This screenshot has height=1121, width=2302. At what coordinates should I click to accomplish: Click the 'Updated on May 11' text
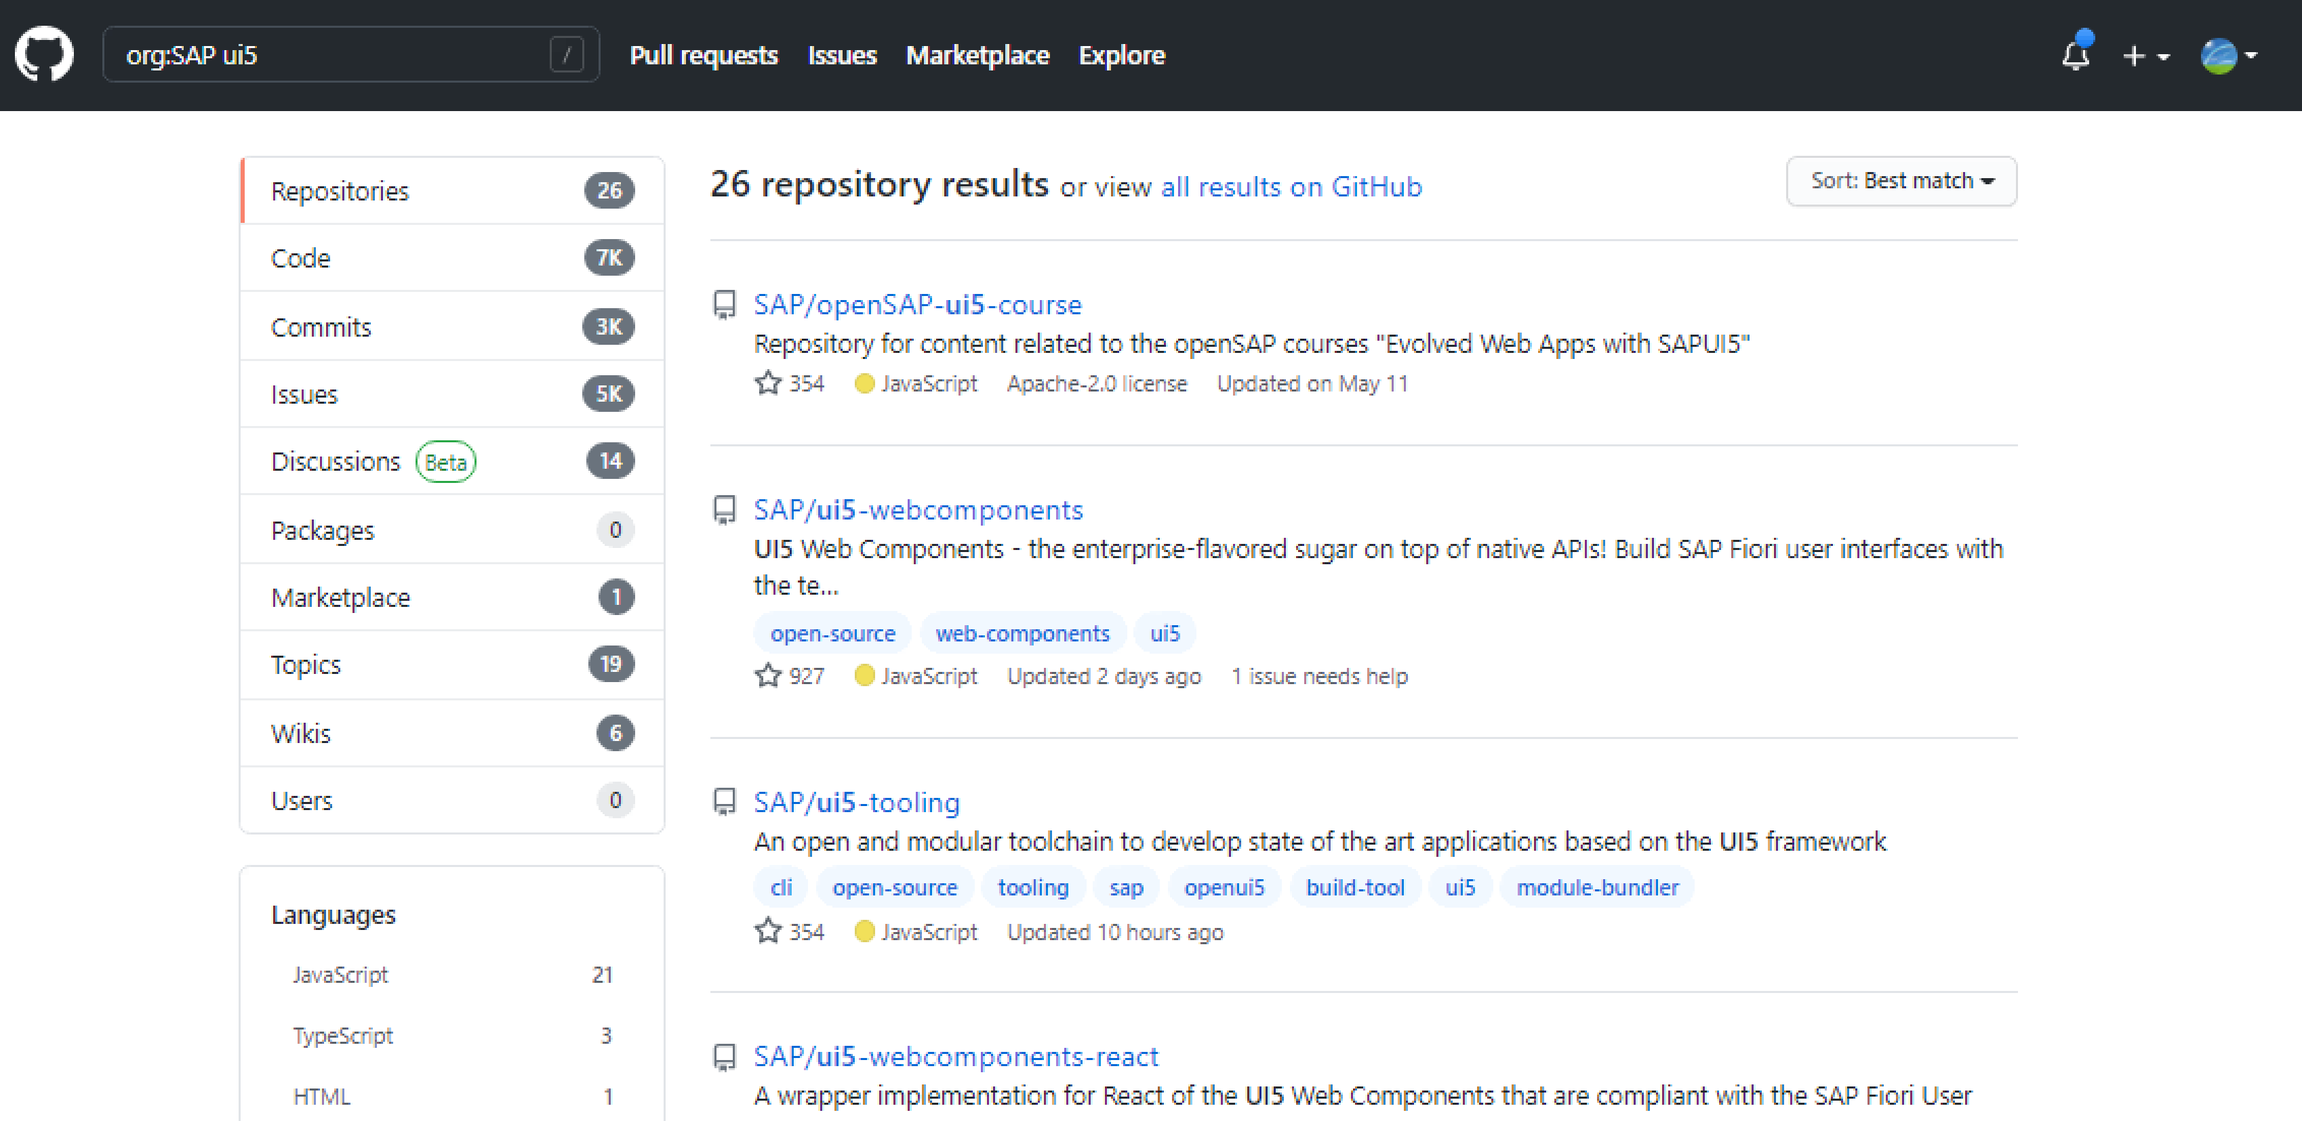pos(1312,383)
